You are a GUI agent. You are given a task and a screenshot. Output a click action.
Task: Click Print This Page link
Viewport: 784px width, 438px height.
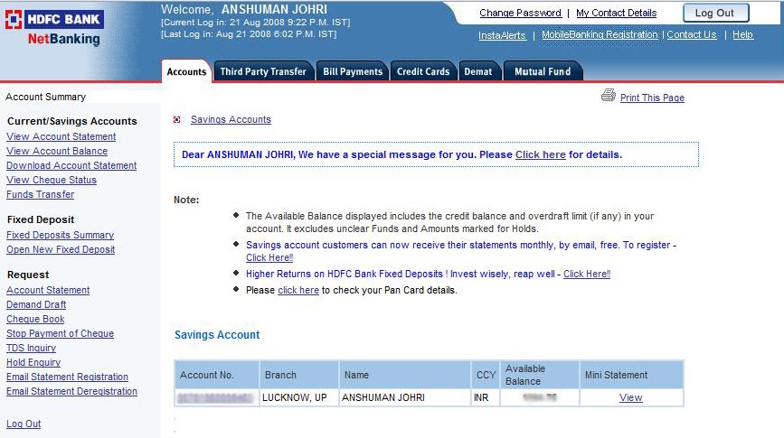652,98
